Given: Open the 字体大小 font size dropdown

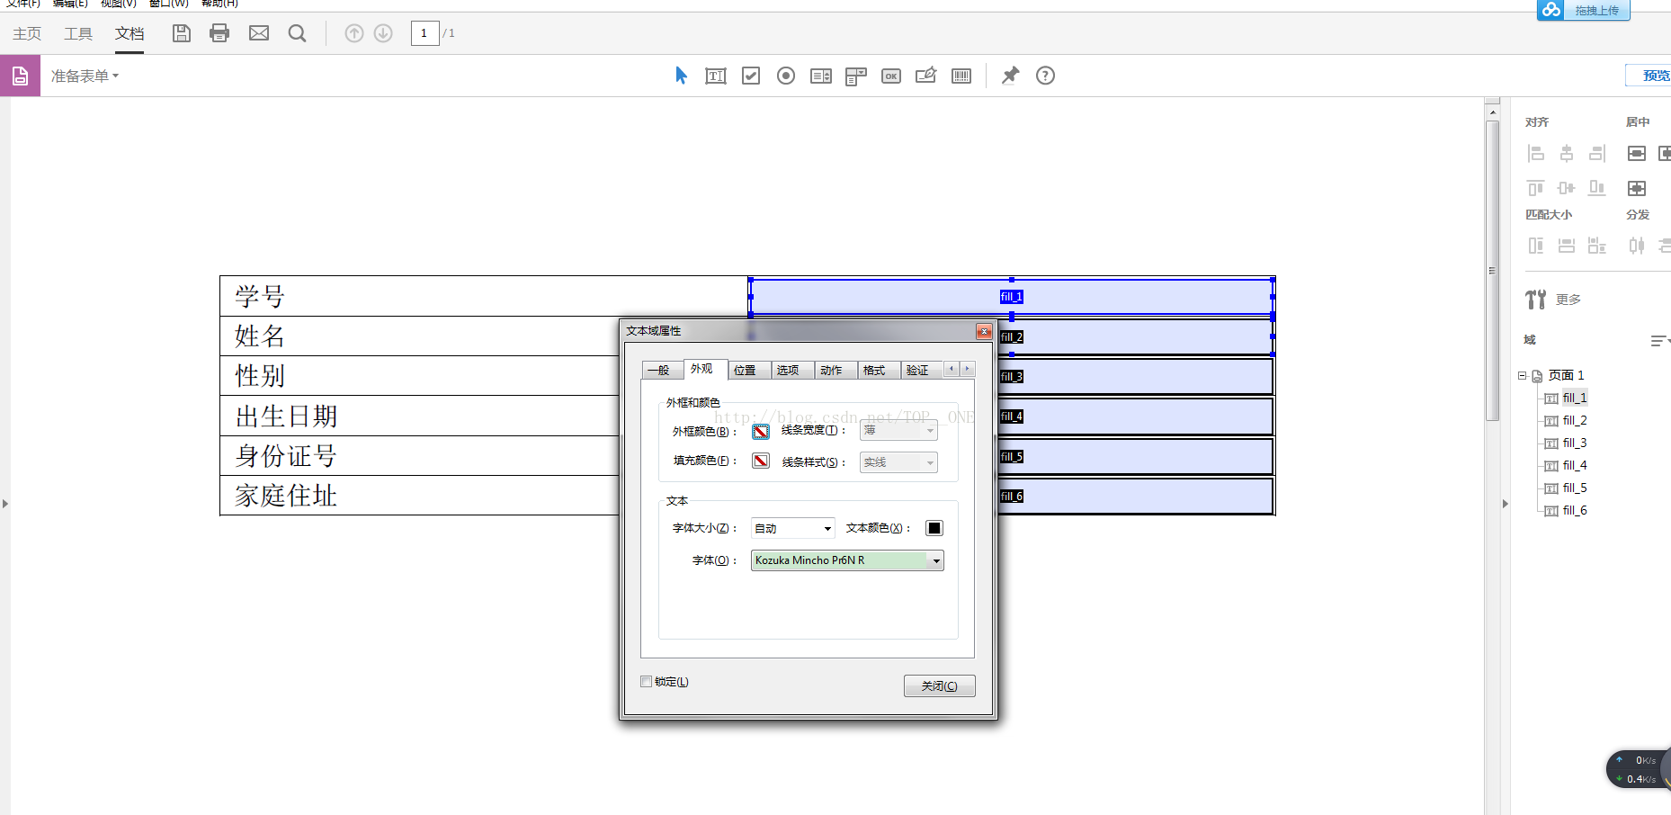Looking at the screenshot, I should (792, 528).
